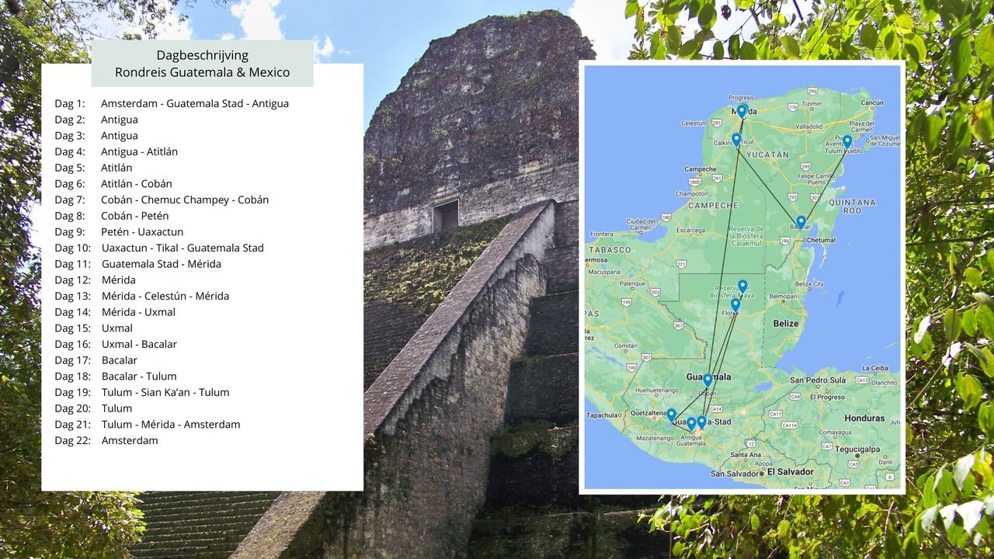Click the 'CAMPECHE' state label on the map
This screenshot has width=994, height=559.
(713, 205)
